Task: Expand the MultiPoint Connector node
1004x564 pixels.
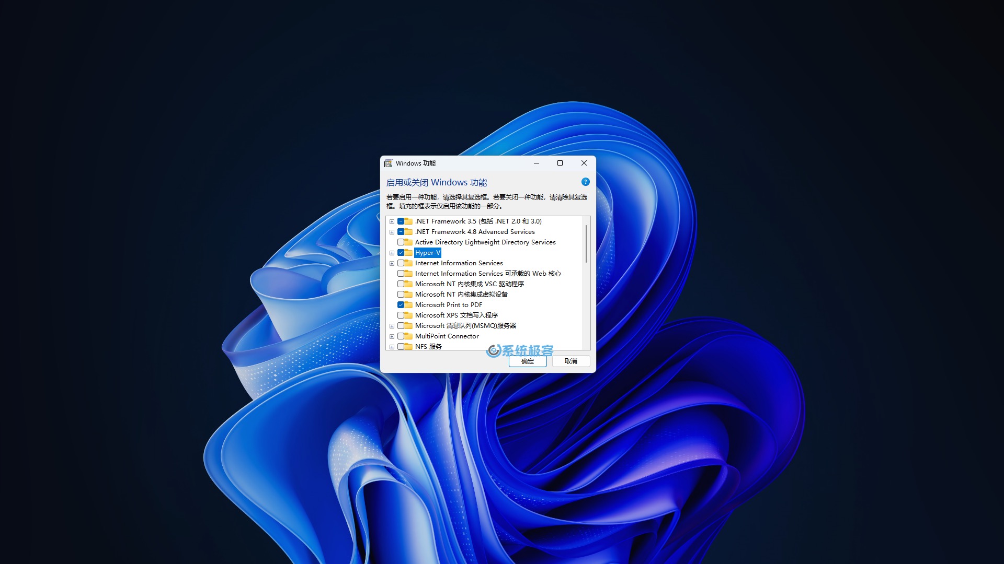Action: (392, 336)
